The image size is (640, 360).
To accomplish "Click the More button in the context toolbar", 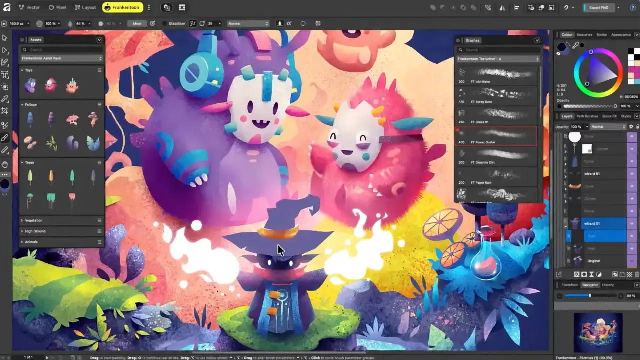I will click(138, 23).
